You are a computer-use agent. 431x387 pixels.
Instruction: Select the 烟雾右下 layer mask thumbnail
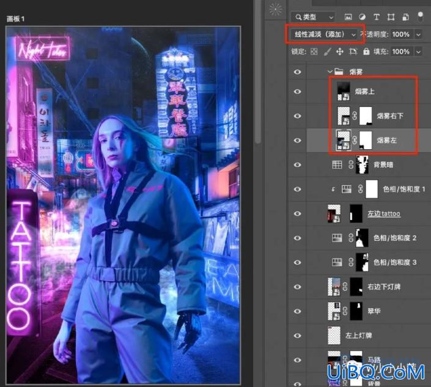[366, 116]
